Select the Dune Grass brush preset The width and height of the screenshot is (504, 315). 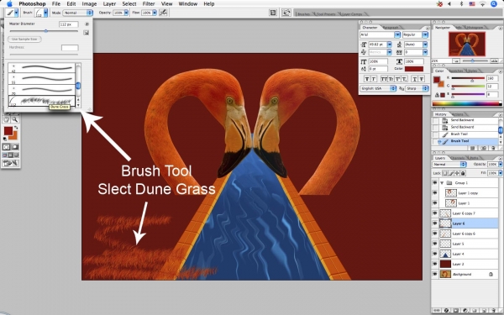pos(41,101)
